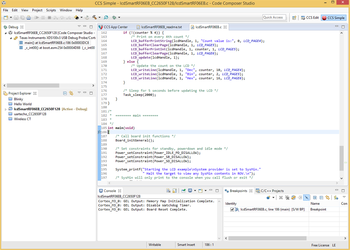
Task: Collapse the Texas Instruments XDS100v3 debug node
Action: pos(11,38)
